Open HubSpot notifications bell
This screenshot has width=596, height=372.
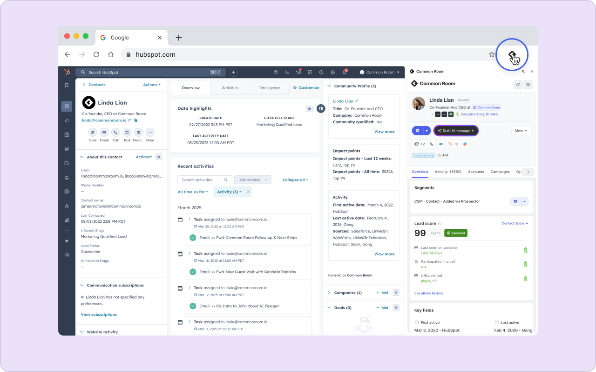click(x=345, y=72)
